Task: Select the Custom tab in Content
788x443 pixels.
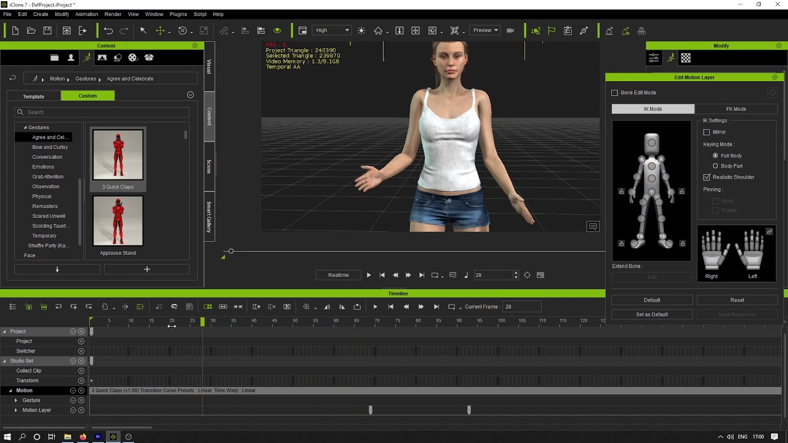Action: 87,95
